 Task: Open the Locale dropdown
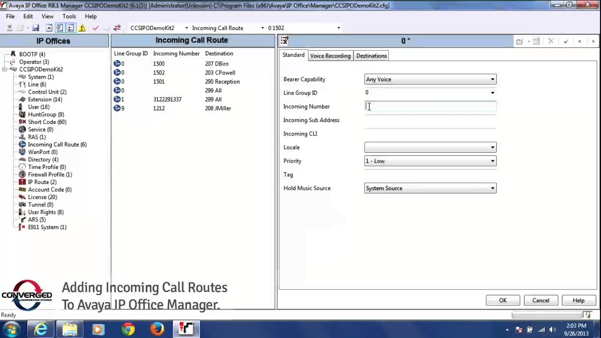pos(493,147)
